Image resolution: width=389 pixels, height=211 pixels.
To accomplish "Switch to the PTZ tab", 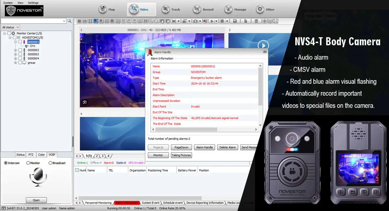I will pos(31,155).
